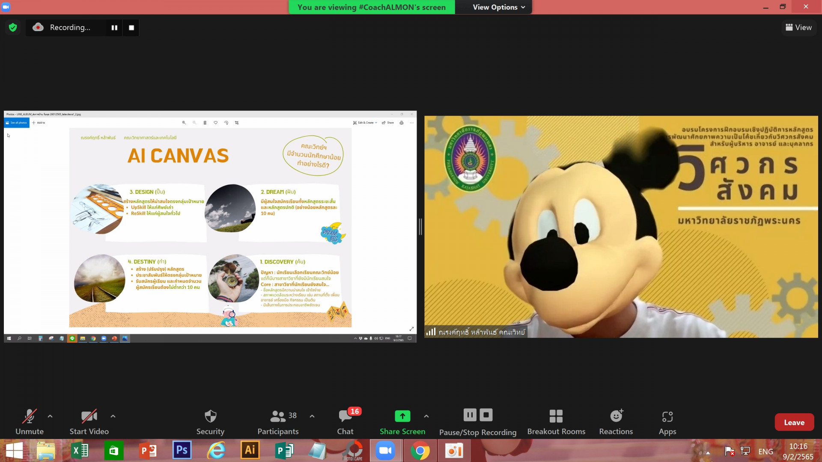Open PhotoScape from the taskbar
Screen dimensions: 822x462
click(x=354, y=450)
